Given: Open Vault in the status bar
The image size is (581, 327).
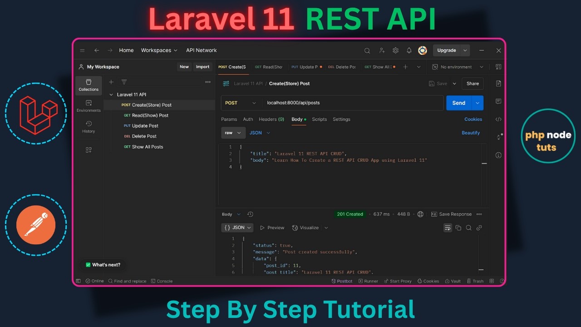Looking at the screenshot, I should [453, 281].
